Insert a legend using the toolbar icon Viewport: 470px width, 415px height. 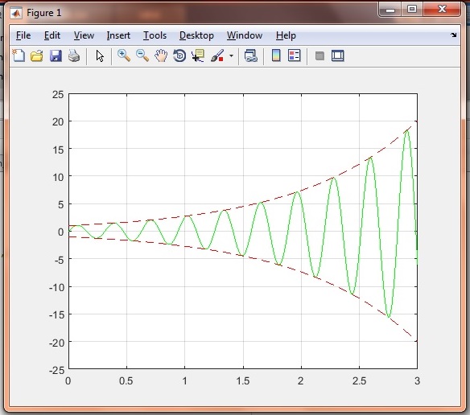(295, 55)
